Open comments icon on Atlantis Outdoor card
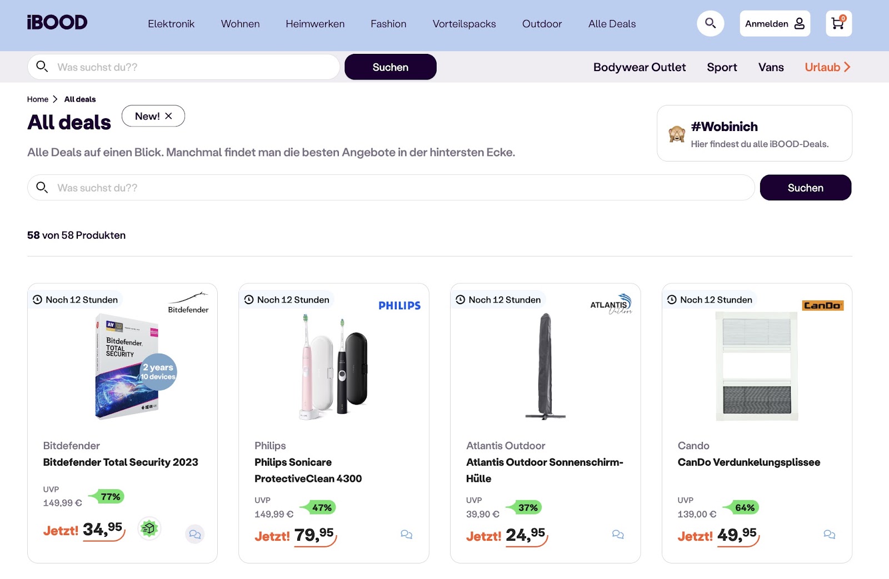This screenshot has width=889, height=579. pos(618,534)
